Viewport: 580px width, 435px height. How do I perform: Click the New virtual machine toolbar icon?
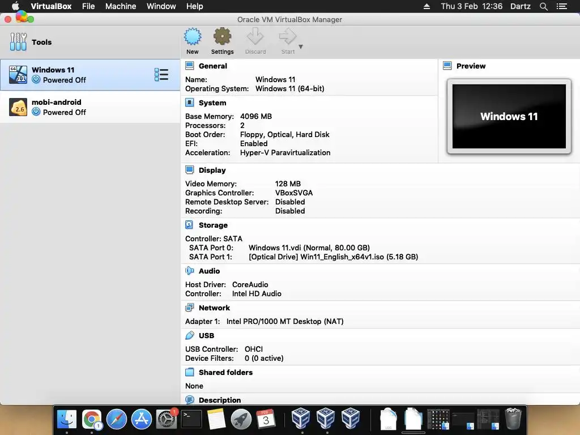pyautogui.click(x=193, y=37)
